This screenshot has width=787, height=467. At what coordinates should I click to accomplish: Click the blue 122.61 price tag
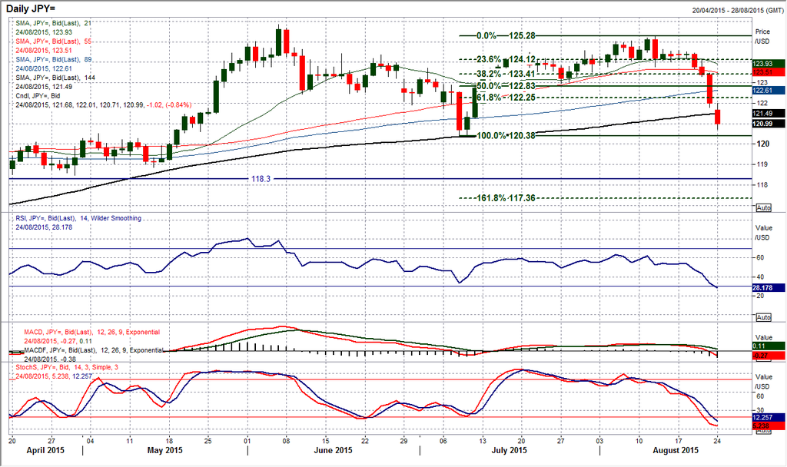[769, 91]
